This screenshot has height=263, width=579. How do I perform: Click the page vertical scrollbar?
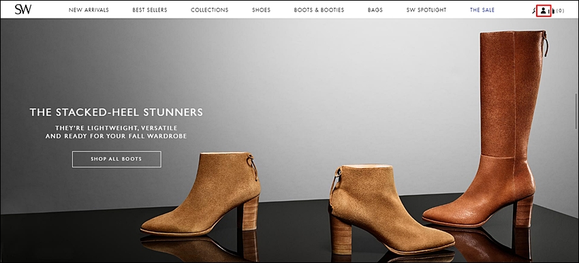click(576, 111)
